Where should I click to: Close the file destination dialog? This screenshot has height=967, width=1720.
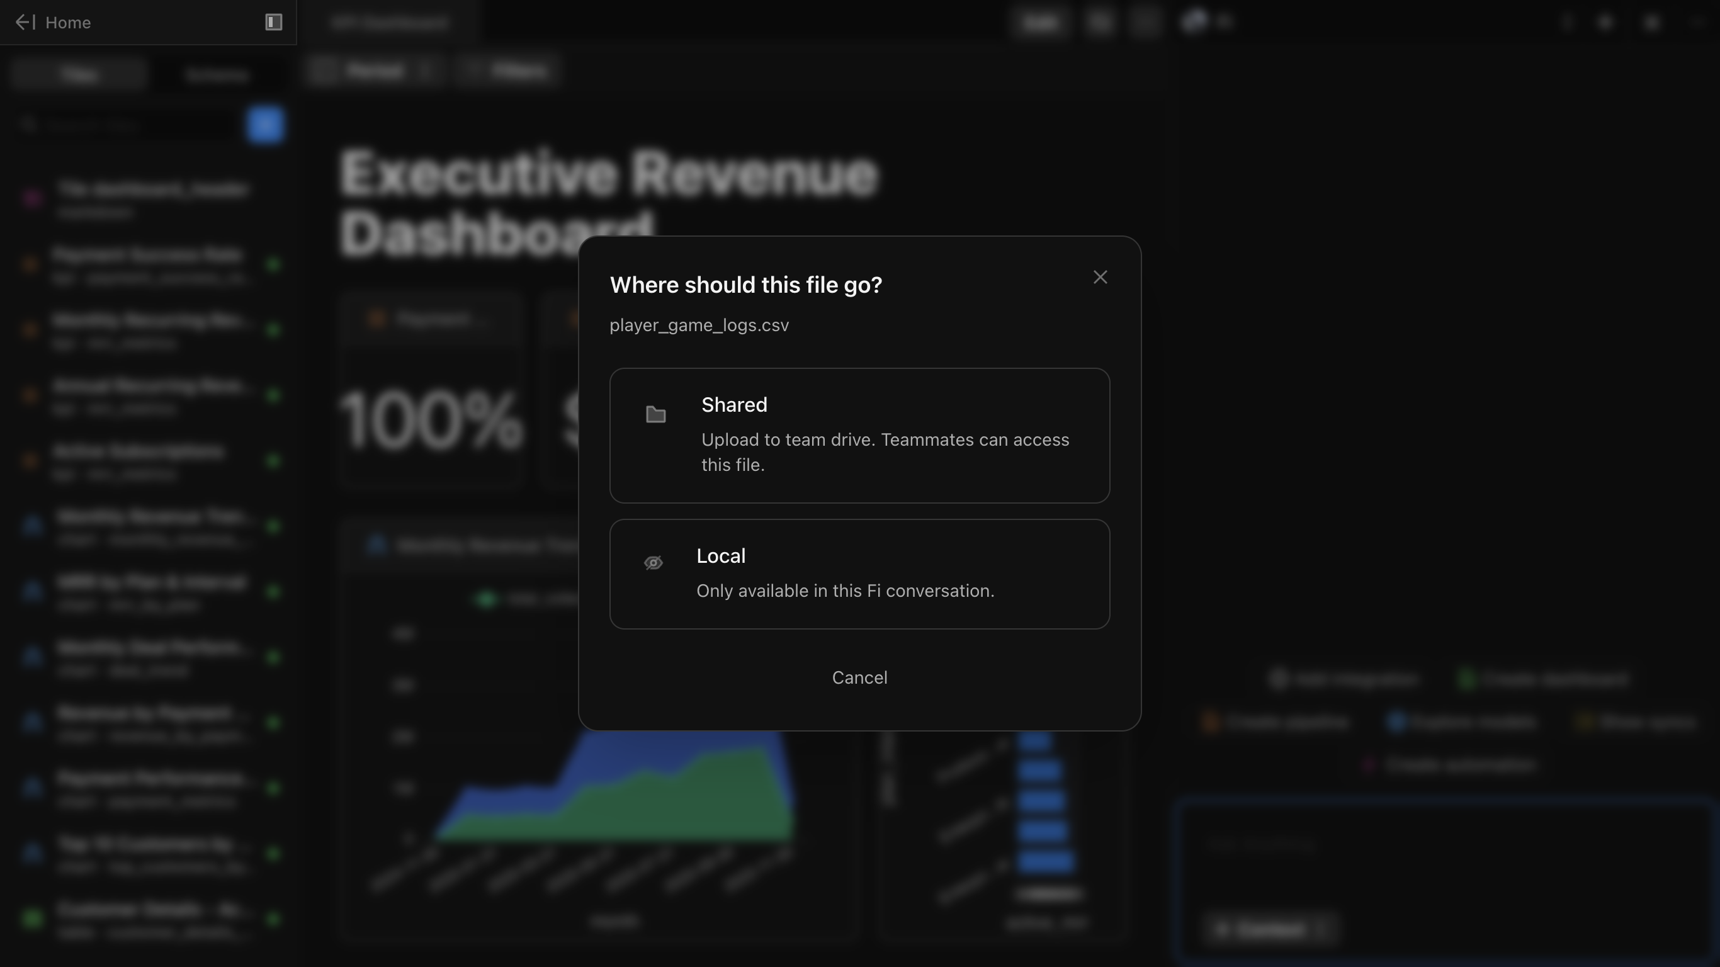tap(1100, 277)
